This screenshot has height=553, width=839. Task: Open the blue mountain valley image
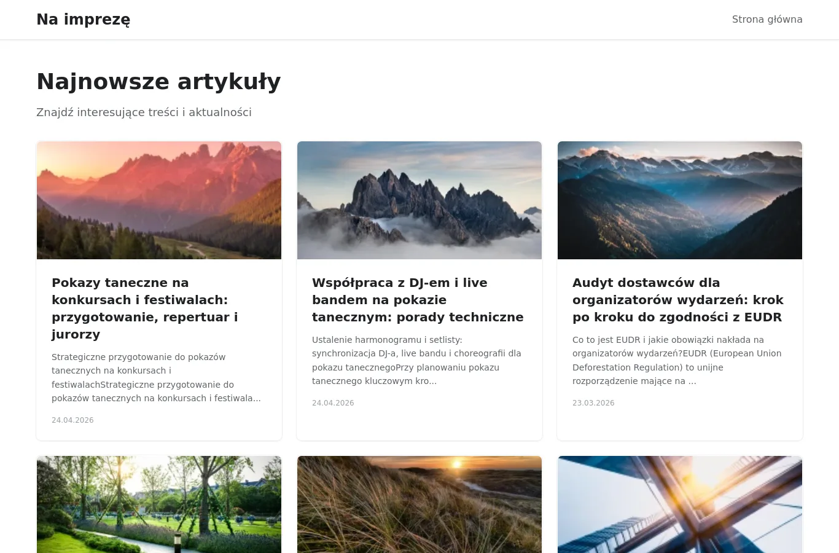pos(680,200)
